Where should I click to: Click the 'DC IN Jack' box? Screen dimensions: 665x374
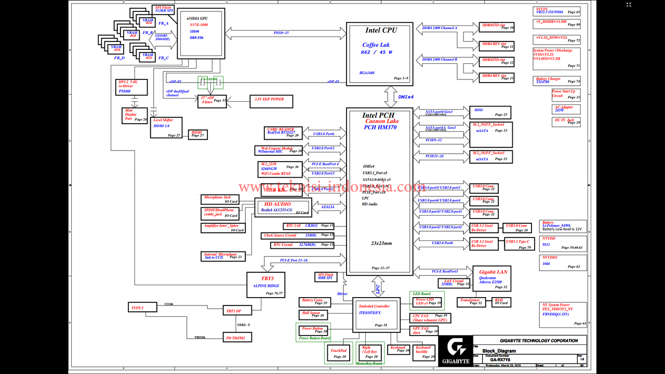(x=567, y=122)
